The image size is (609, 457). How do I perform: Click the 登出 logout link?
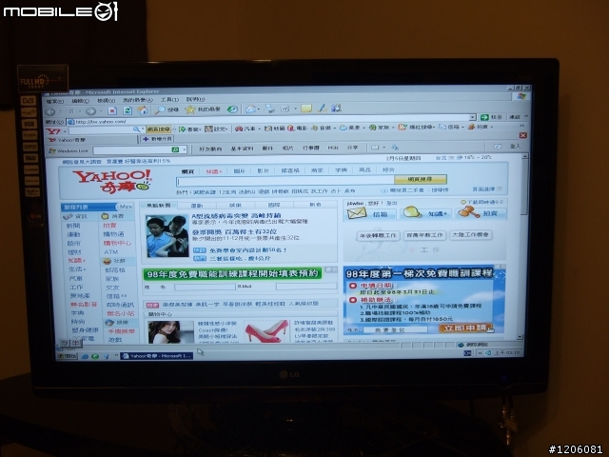pyautogui.click(x=392, y=203)
